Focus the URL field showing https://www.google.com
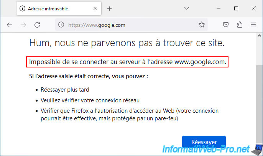 pyautogui.click(x=131, y=25)
